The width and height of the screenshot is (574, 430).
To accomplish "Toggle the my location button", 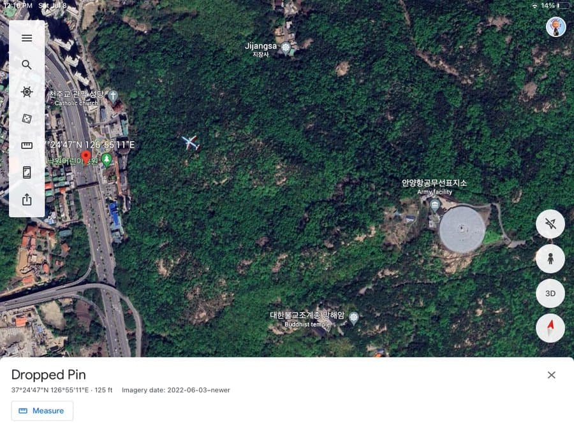I will (x=550, y=224).
